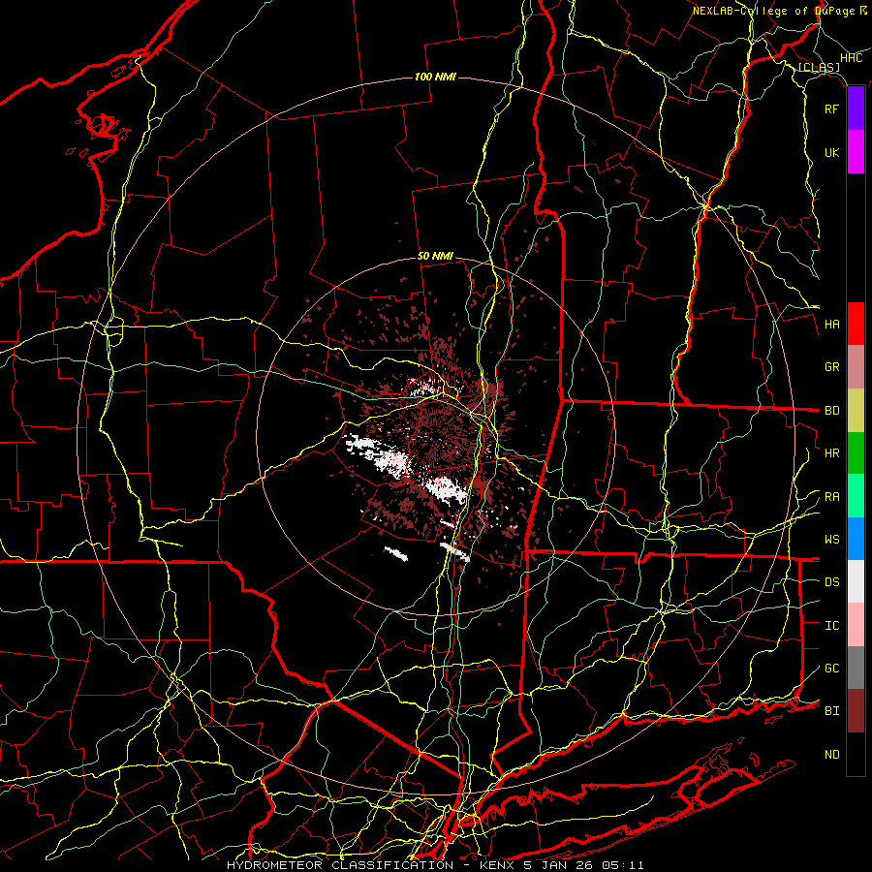Click the WS legend label

pos(832,540)
